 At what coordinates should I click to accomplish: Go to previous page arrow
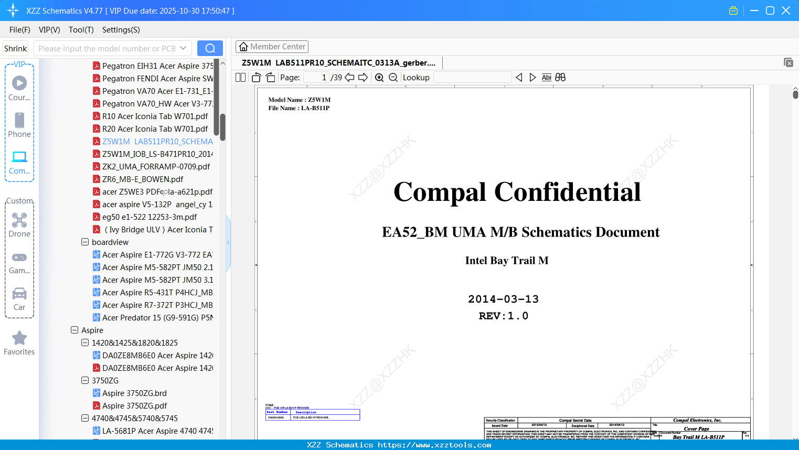(349, 78)
